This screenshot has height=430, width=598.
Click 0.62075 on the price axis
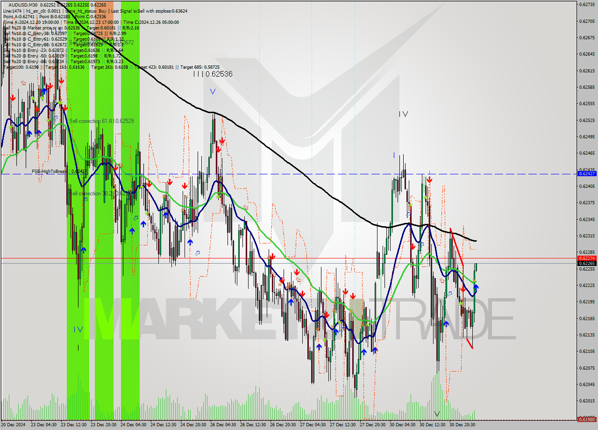pos(587,368)
